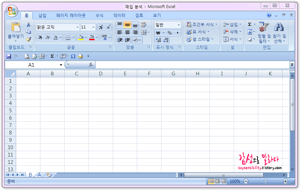
Task: Expand the Name Box dropdown arrow
Action: click(61, 65)
